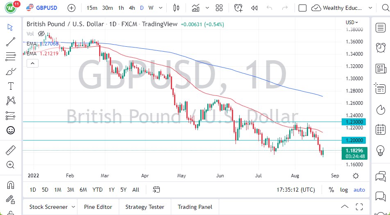390x215 pixels.
Task: Expand the Stock Screener dropdown arrow
Action: coord(73,207)
